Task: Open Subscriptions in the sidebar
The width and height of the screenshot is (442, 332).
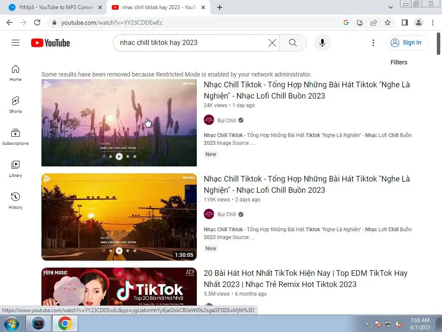Action: point(16,137)
